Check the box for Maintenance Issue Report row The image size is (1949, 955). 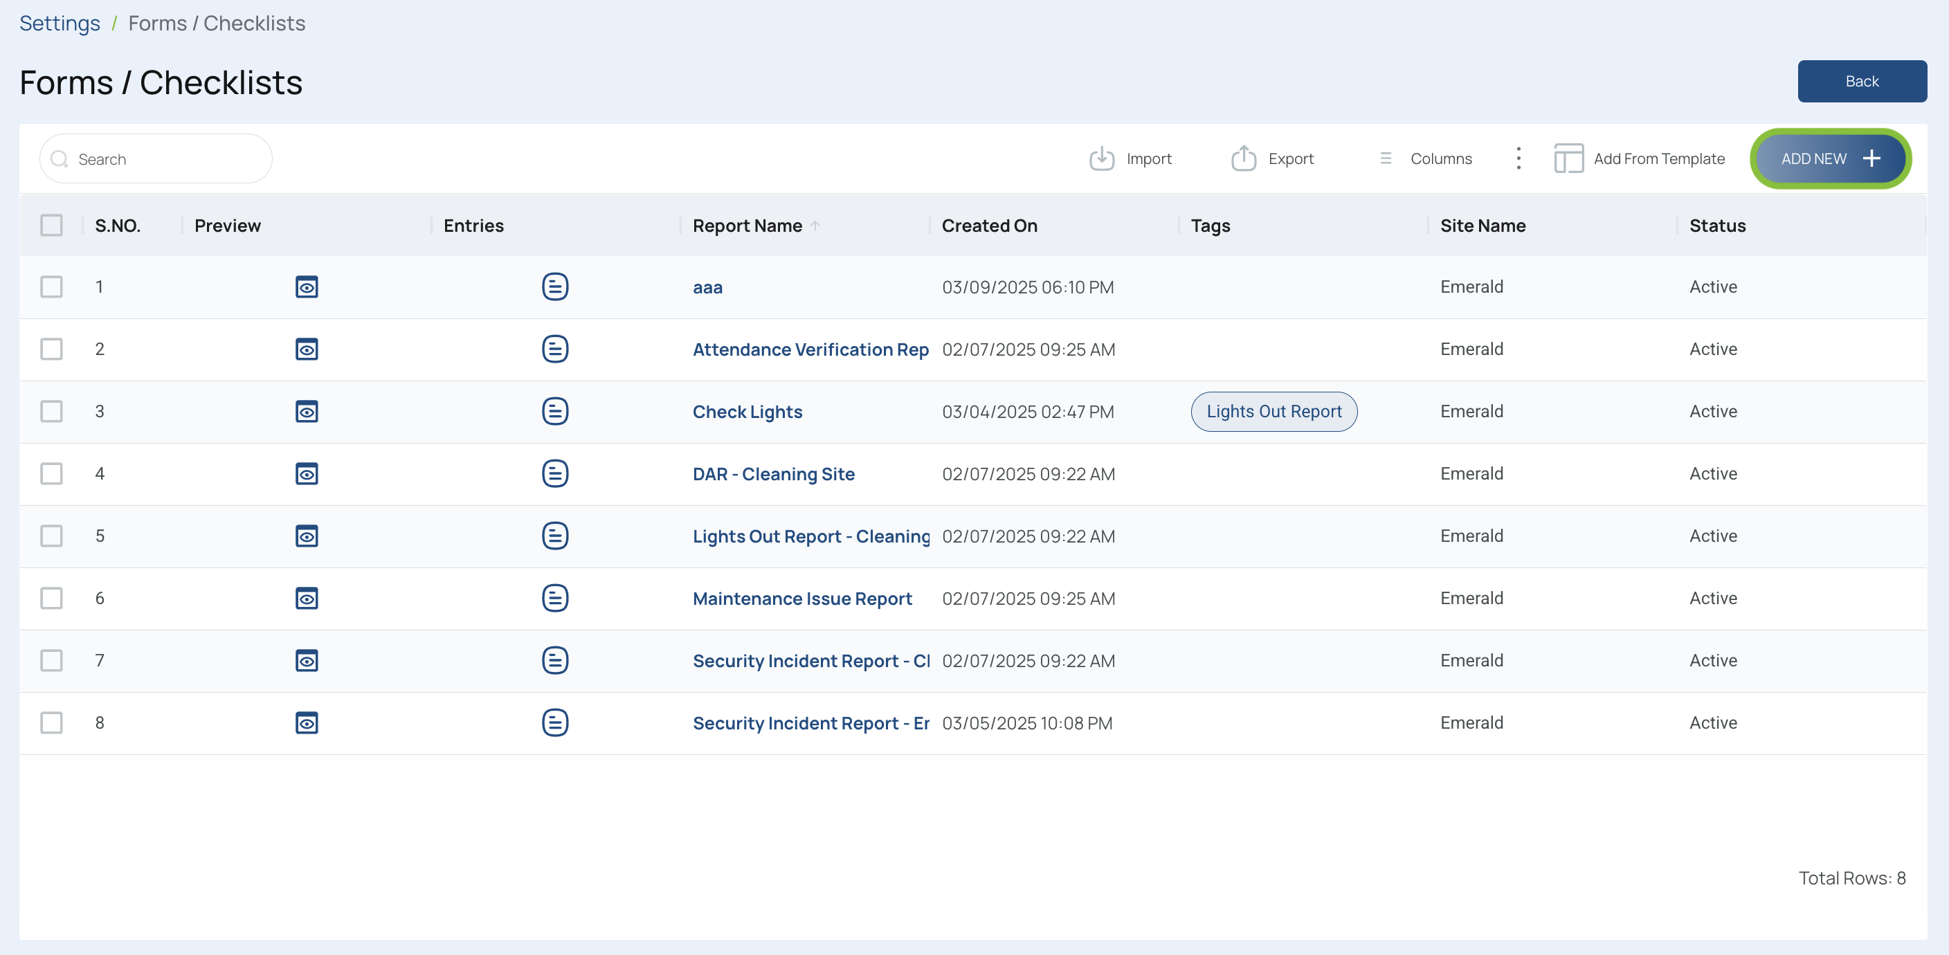(51, 599)
